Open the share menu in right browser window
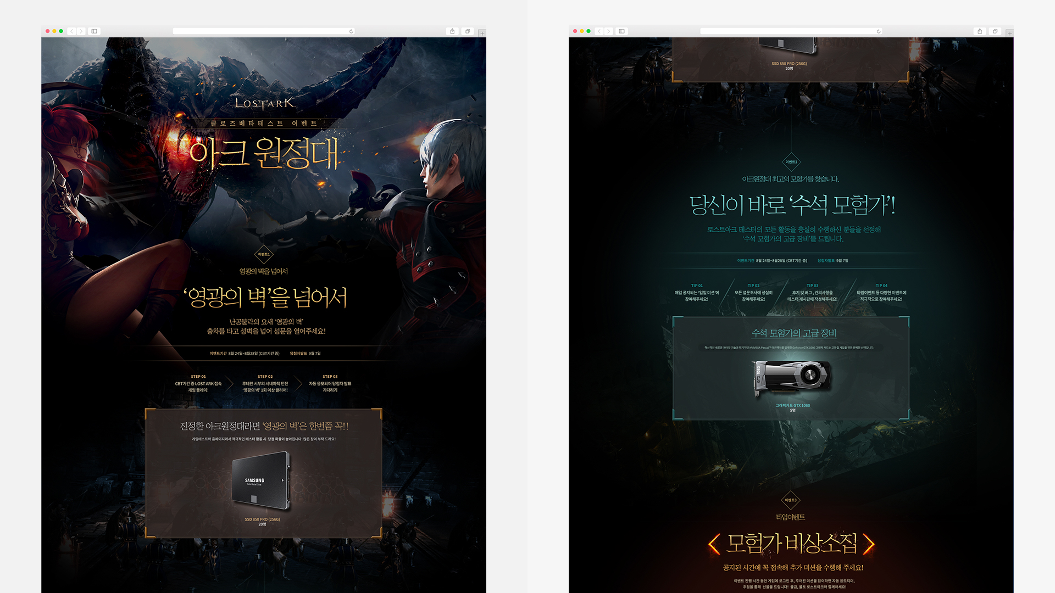This screenshot has height=593, width=1055. pyautogui.click(x=980, y=31)
